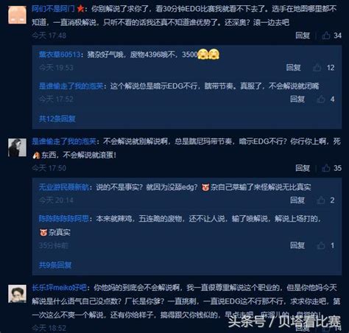
Task: Expand 共9条回复 replies
Action: click(55, 264)
